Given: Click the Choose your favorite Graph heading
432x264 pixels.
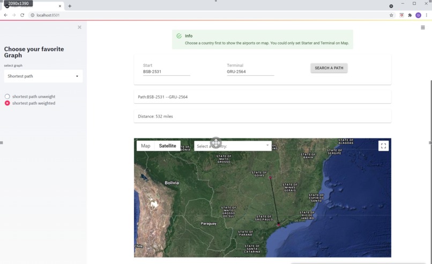Looking at the screenshot, I should tap(34, 52).
